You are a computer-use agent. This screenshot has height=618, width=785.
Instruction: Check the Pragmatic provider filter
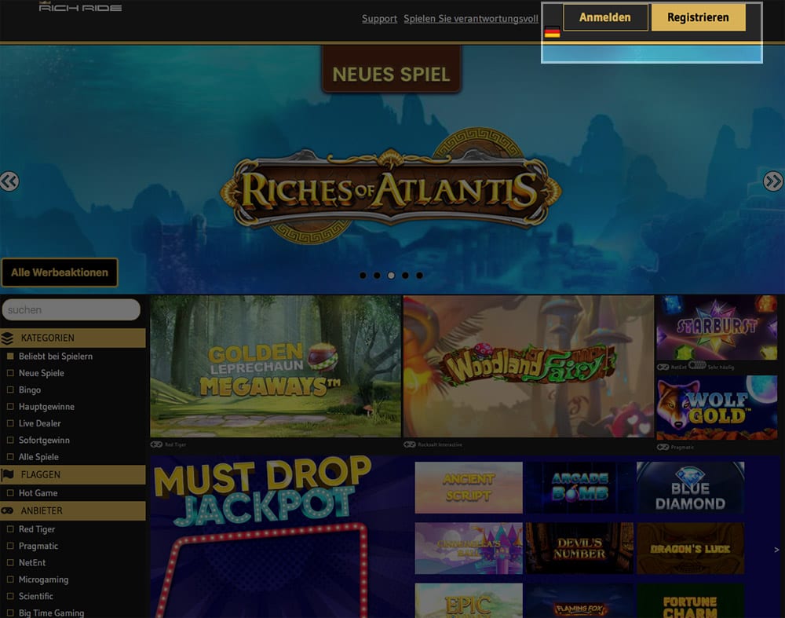click(10, 546)
